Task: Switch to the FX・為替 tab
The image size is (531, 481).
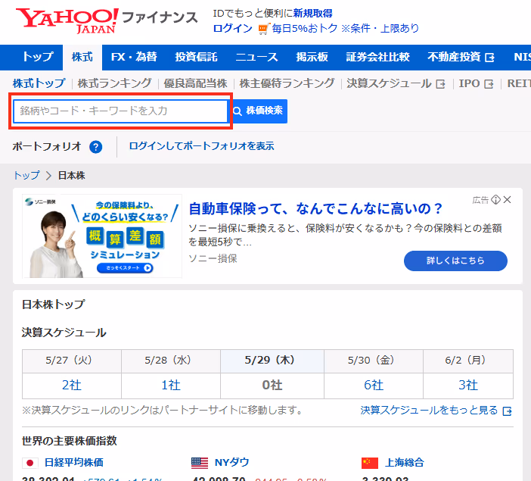Action: (x=134, y=57)
